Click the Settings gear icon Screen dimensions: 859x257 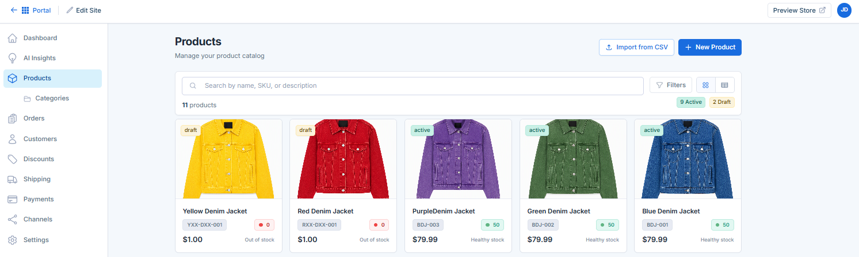13,240
